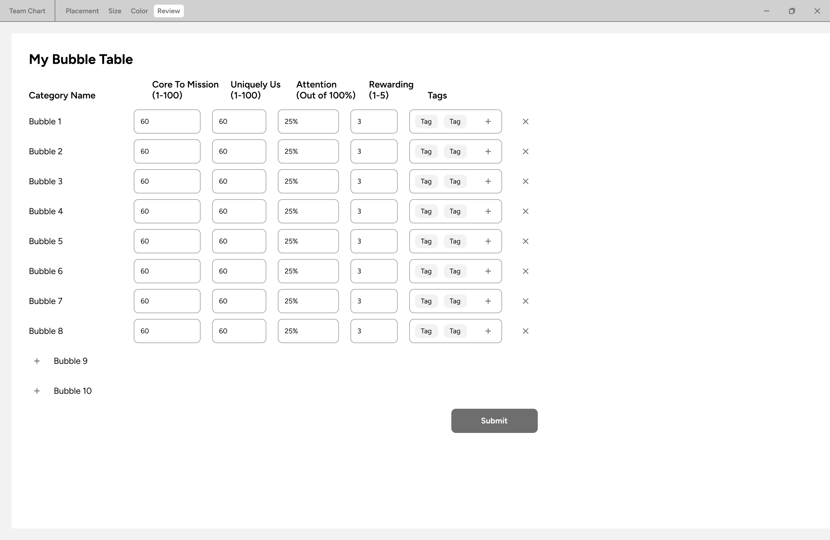Image resolution: width=830 pixels, height=540 pixels.
Task: Focus Bubble 8 Rewarding score field
Action: pyautogui.click(x=374, y=331)
